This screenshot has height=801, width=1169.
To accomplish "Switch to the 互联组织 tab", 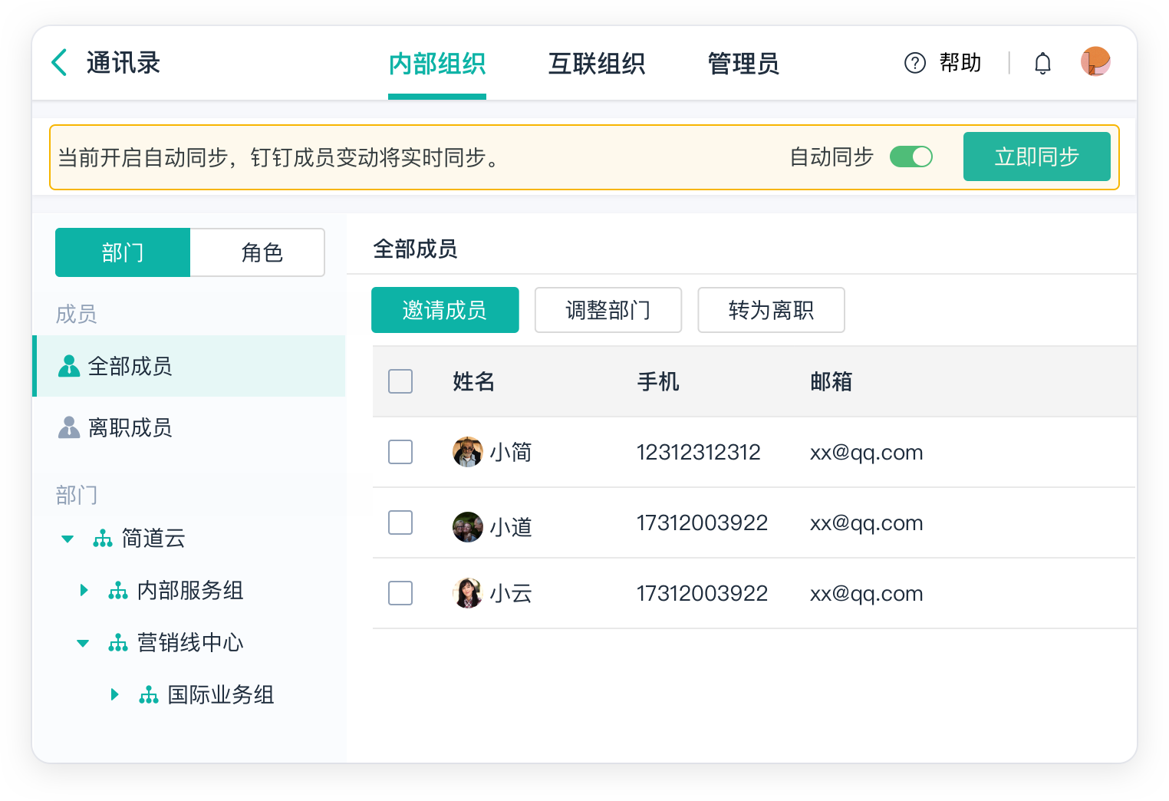I will tap(597, 64).
